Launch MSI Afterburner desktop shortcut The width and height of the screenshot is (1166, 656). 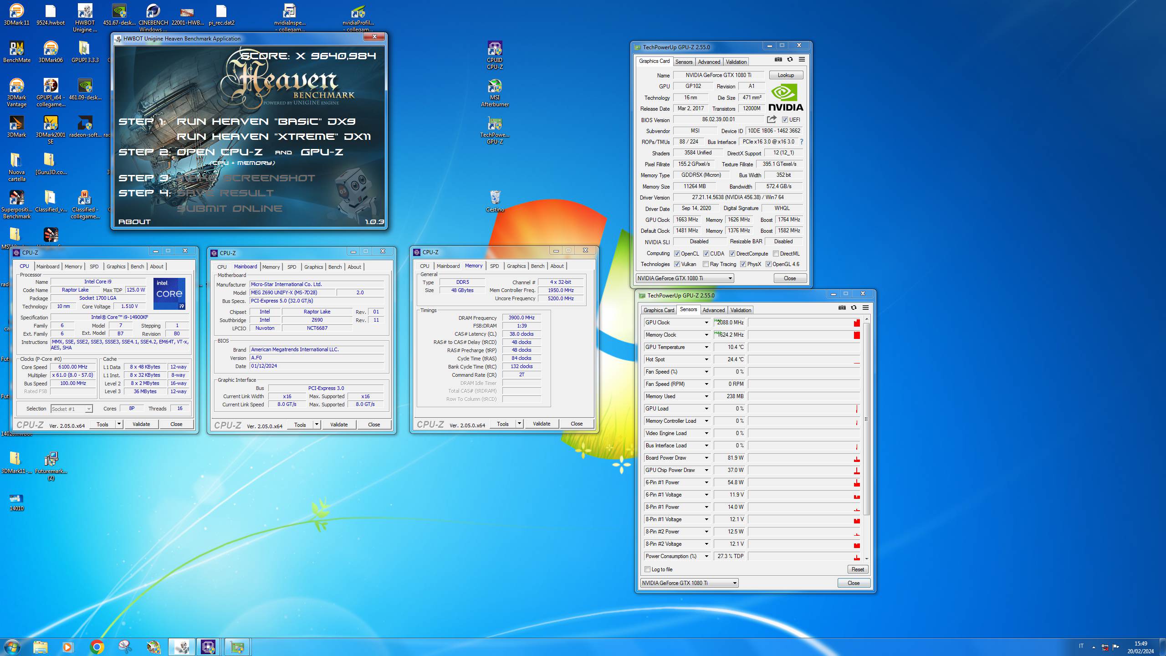pyautogui.click(x=495, y=92)
